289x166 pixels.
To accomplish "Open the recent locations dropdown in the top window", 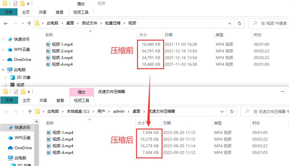I will coord(23,23).
